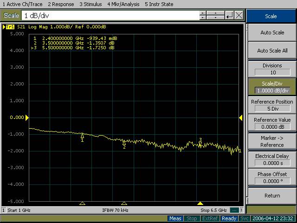This screenshot has height=223, width=297.
Task: Close the Scale entry bar with the X icon
Action: pos(239,15)
